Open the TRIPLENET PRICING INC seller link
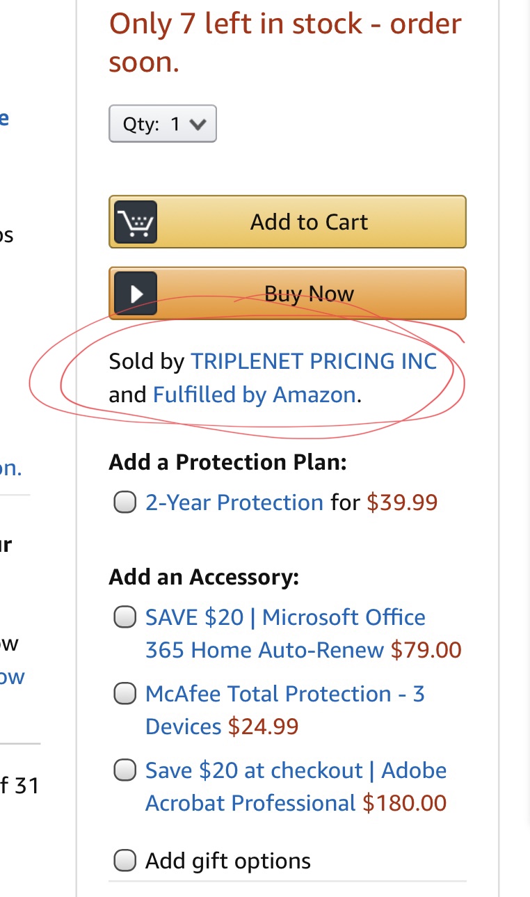This screenshot has height=897, width=530. 314,361
